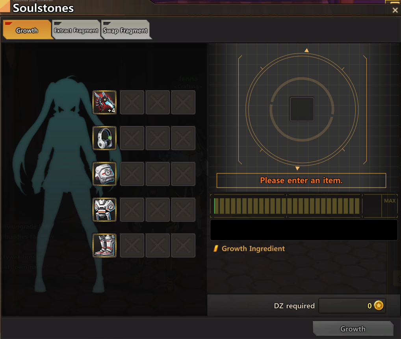Click third soulstone slot beside weapon

point(183,102)
